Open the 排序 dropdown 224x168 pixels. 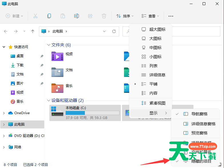125,16
